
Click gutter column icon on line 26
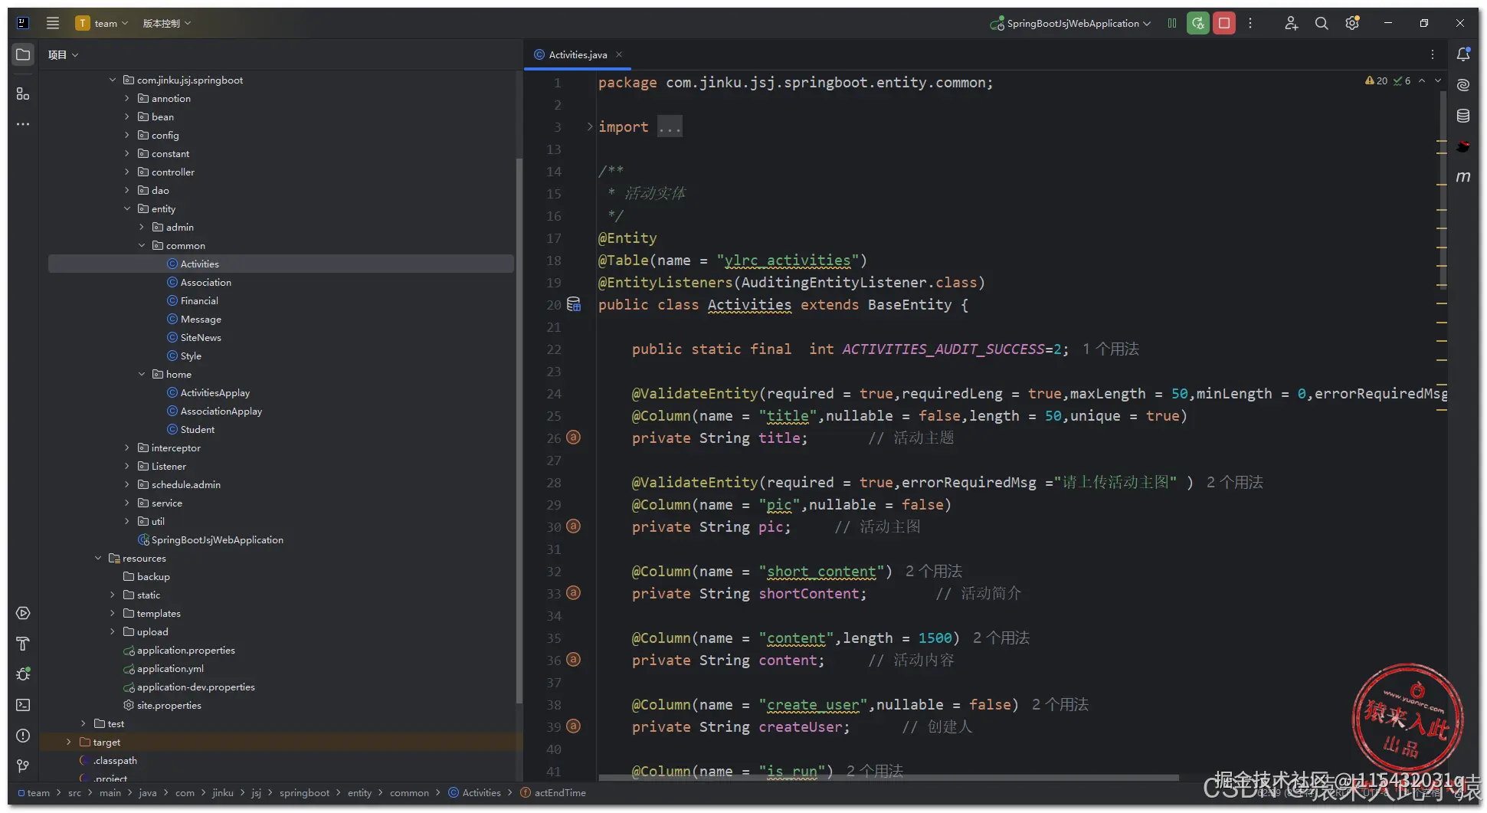pyautogui.click(x=573, y=438)
